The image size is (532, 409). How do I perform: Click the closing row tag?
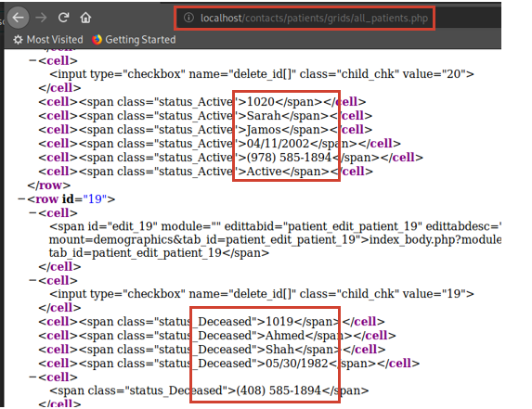(x=49, y=185)
